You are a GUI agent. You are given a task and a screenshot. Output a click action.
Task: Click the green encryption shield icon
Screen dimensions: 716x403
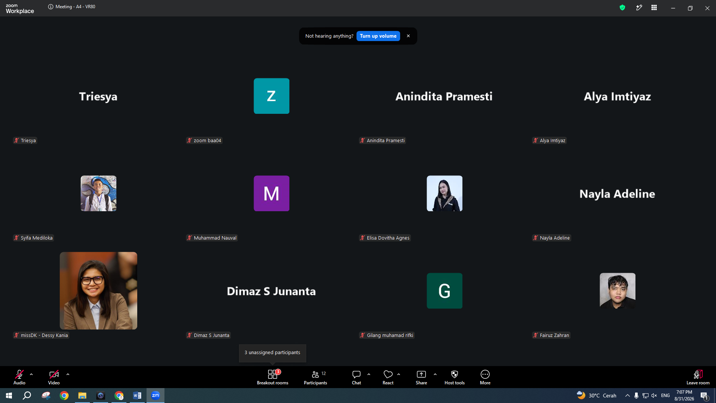tap(622, 7)
